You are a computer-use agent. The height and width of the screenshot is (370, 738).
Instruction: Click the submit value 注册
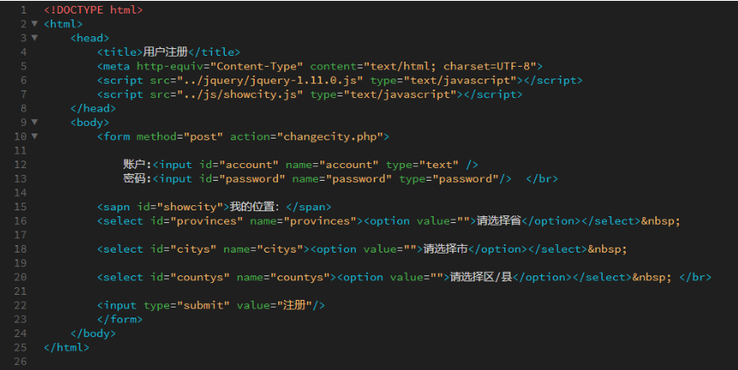click(295, 306)
